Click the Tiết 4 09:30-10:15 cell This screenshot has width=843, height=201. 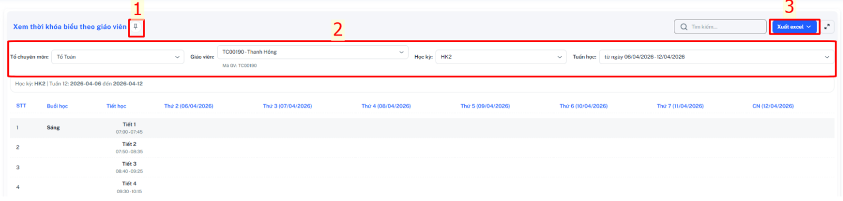pos(129,187)
